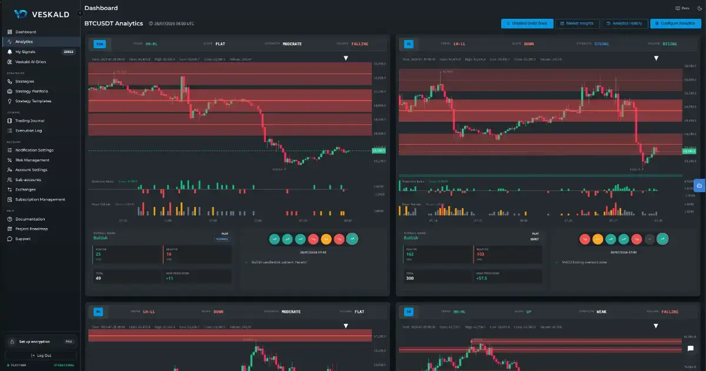Click the white triangle marker on 1h chart

[656, 58]
